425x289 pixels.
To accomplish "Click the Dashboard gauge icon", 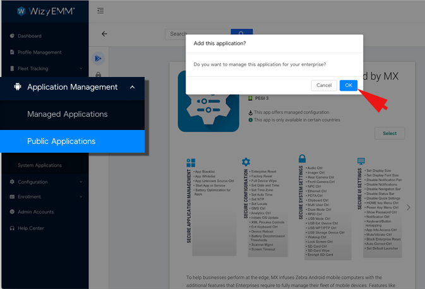I will 12,36.
